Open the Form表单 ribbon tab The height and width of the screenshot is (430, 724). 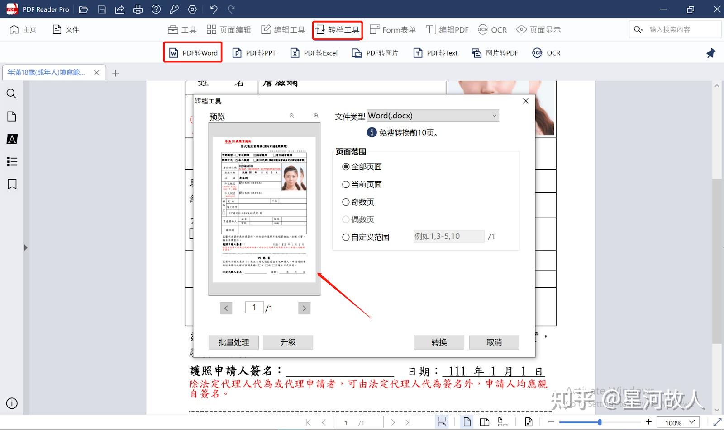pos(392,29)
